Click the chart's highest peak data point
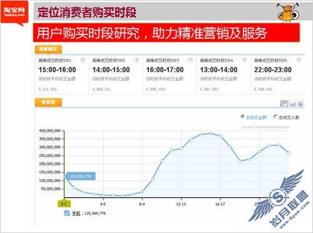Viewport: 313px width, 233px height. (x=211, y=133)
